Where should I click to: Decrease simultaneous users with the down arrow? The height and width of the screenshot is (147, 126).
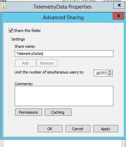(x=110, y=75)
